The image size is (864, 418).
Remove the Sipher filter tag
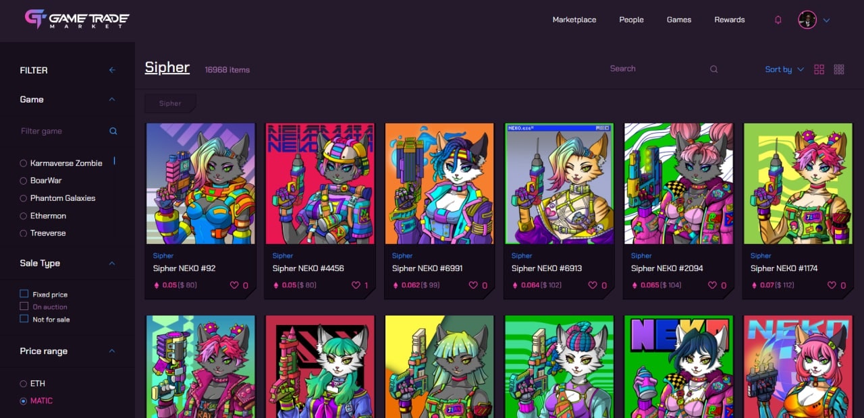click(170, 103)
